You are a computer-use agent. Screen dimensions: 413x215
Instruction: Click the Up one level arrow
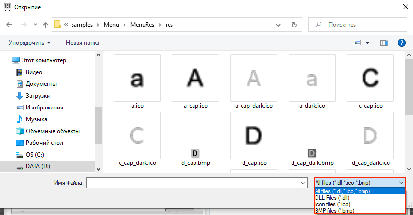pos(45,25)
